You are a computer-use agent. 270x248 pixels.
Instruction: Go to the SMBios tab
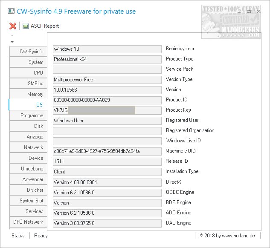[28, 84]
